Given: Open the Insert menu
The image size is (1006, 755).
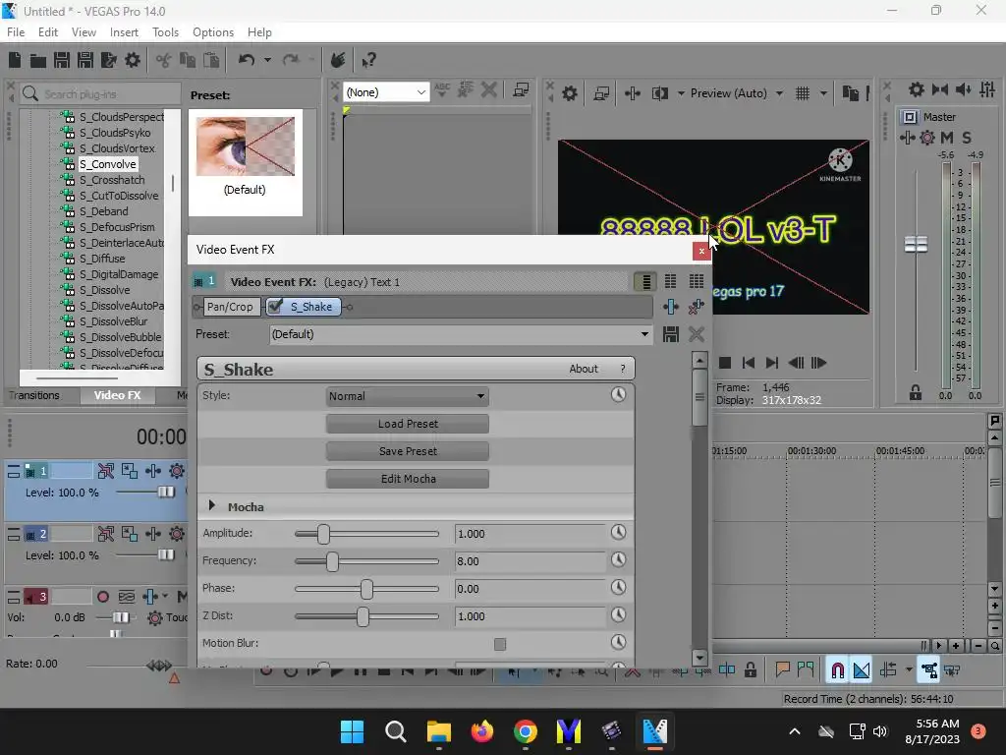Looking at the screenshot, I should coord(124,32).
